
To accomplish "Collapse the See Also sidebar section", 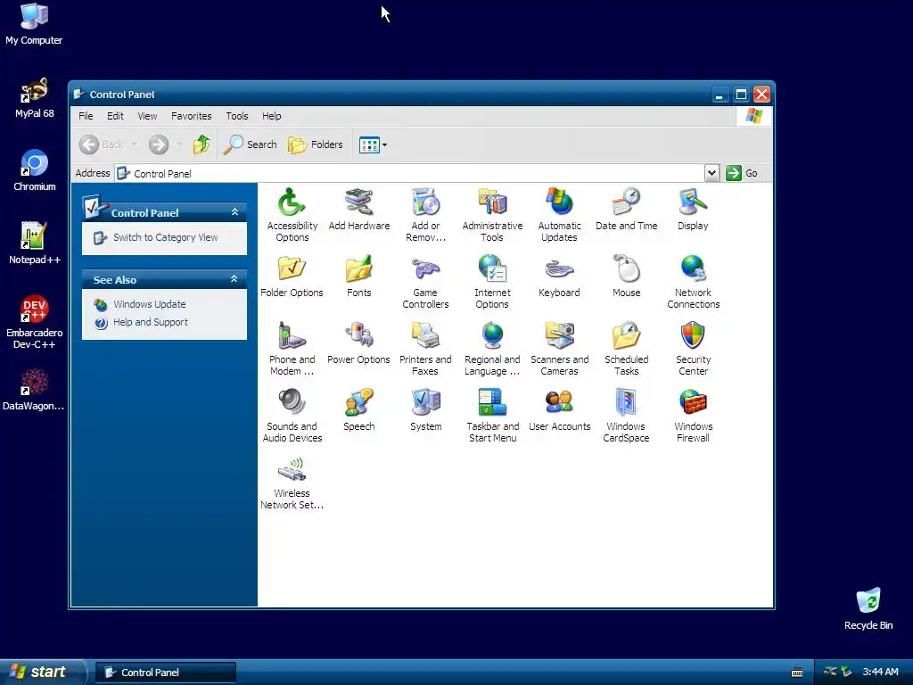I will [234, 279].
